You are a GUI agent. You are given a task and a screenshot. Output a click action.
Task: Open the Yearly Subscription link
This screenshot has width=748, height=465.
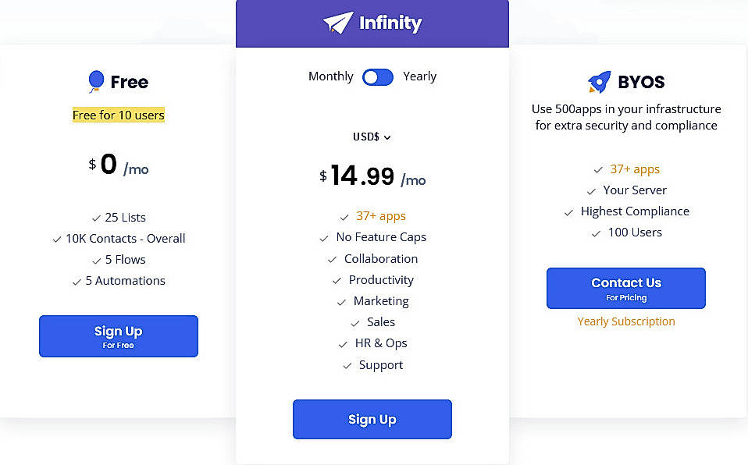pyautogui.click(x=625, y=321)
